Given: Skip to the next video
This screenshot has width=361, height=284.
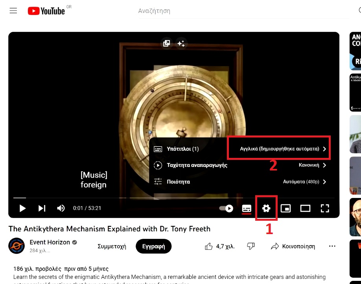Looking at the screenshot, I should pos(42,208).
